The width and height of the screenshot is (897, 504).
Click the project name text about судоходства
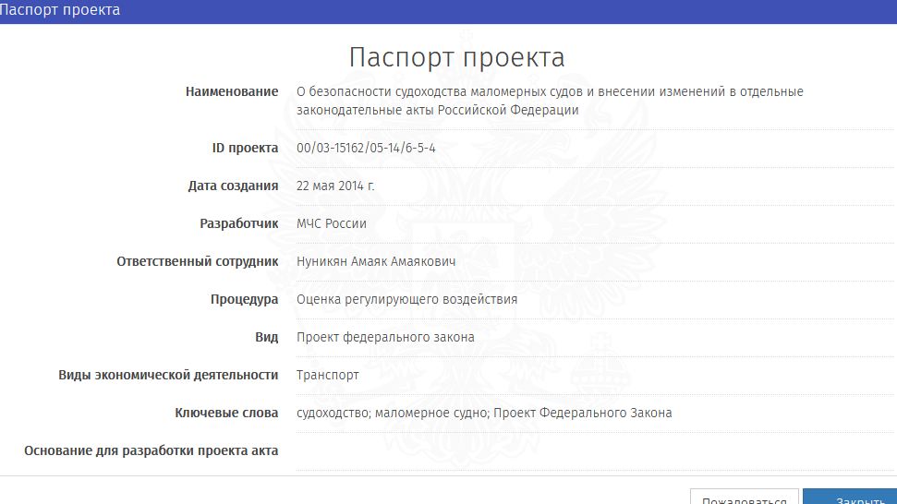click(x=550, y=101)
